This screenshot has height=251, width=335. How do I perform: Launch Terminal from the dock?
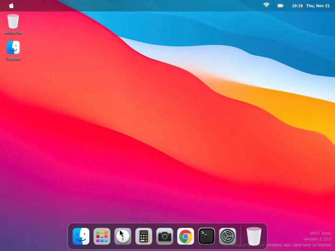click(207, 236)
